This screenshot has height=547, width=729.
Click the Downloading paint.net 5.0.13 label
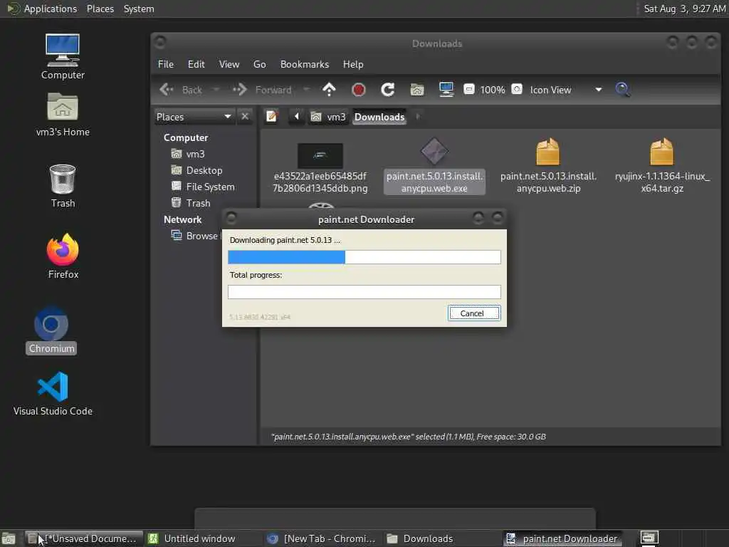tap(285, 240)
